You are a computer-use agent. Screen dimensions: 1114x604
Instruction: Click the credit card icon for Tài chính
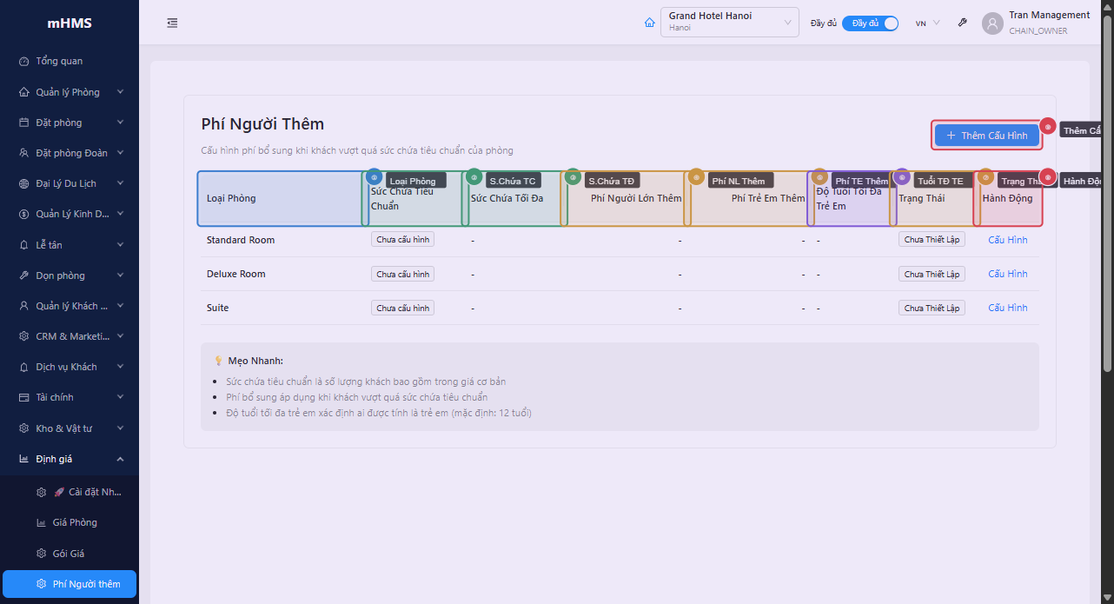click(x=24, y=397)
